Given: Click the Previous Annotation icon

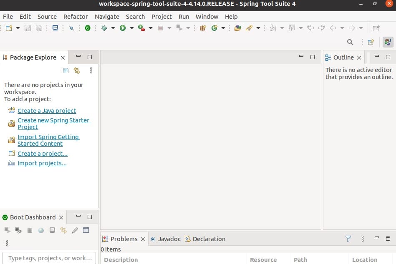Looking at the screenshot, I should pyautogui.click(x=292, y=28).
